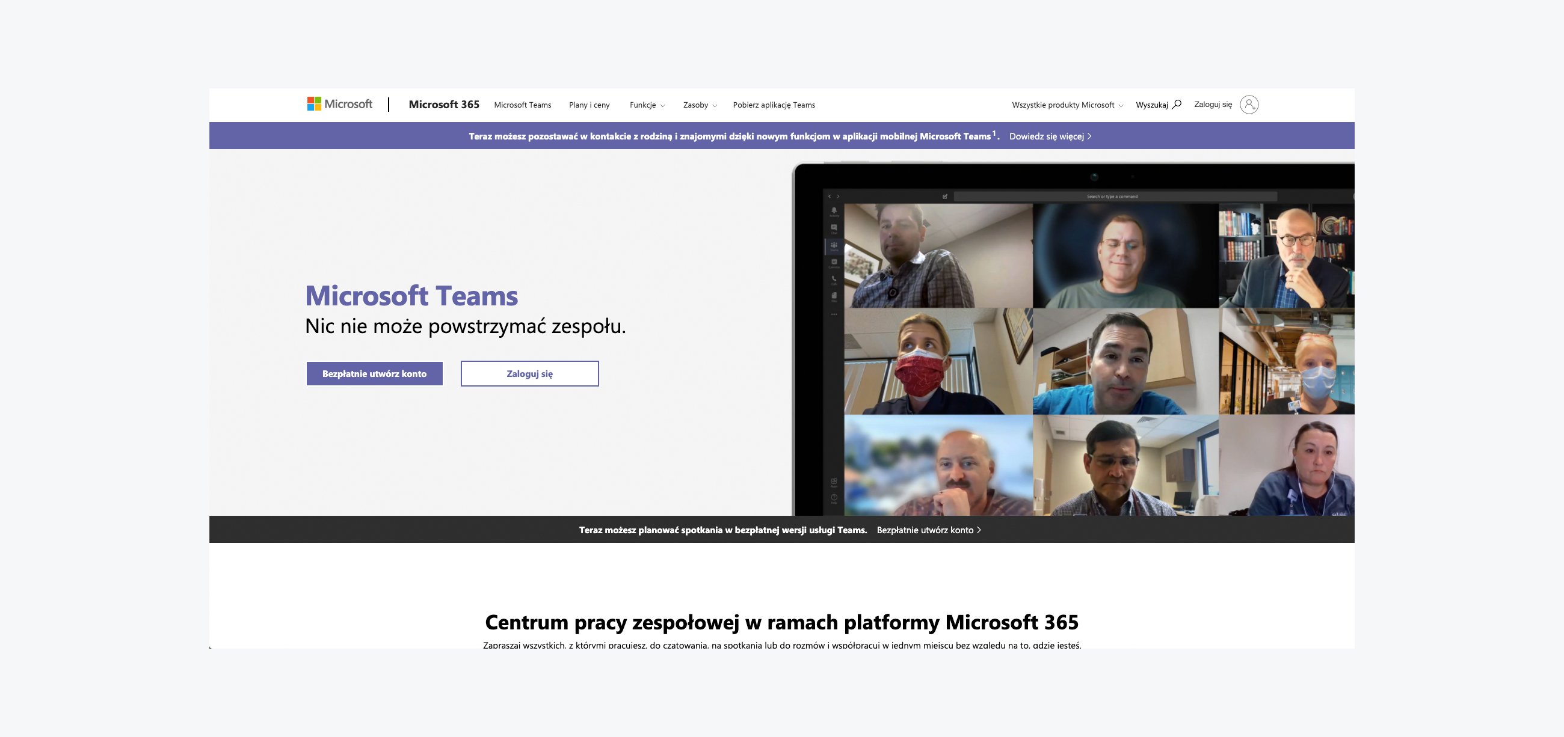Open the Microsoft Teams navigation item
Viewport: 1564px width, 737px height.
(522, 105)
